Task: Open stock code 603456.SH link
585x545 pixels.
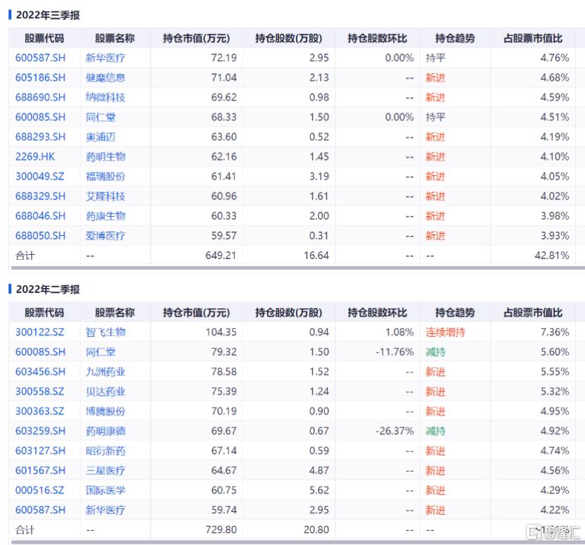Action: (x=40, y=372)
